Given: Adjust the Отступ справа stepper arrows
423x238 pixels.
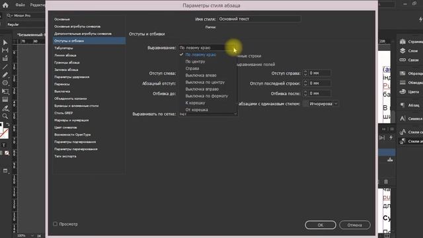Looking at the screenshot, I should [x=305, y=73].
